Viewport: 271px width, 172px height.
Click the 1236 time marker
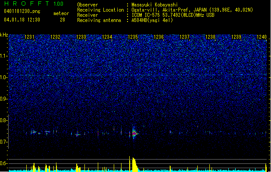pos(159,37)
